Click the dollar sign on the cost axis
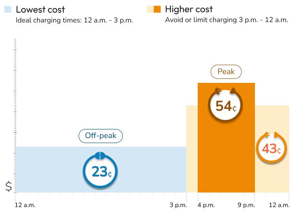The width and height of the screenshot is (294, 215). [x=9, y=187]
